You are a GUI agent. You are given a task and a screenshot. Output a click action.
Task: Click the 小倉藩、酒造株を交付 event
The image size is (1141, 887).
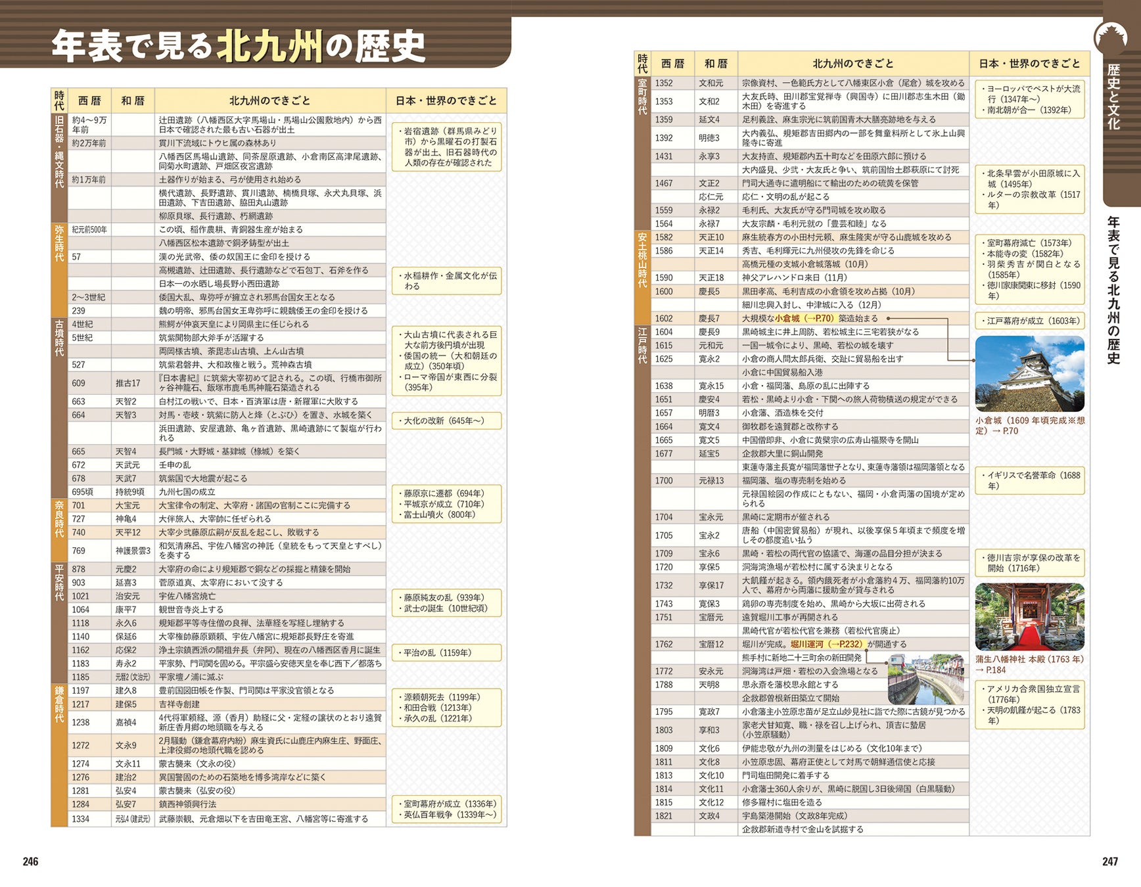[x=853, y=413]
